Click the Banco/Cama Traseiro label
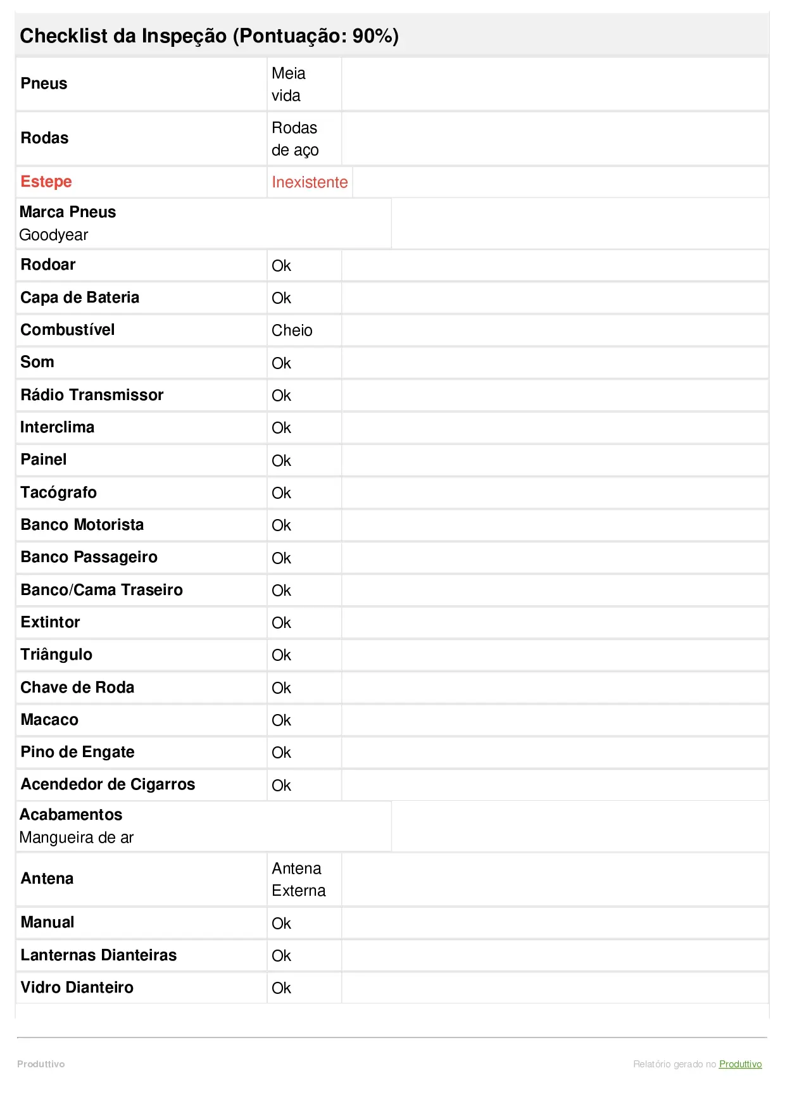Screen dimensions: 785x1111 pyautogui.click(x=101, y=590)
